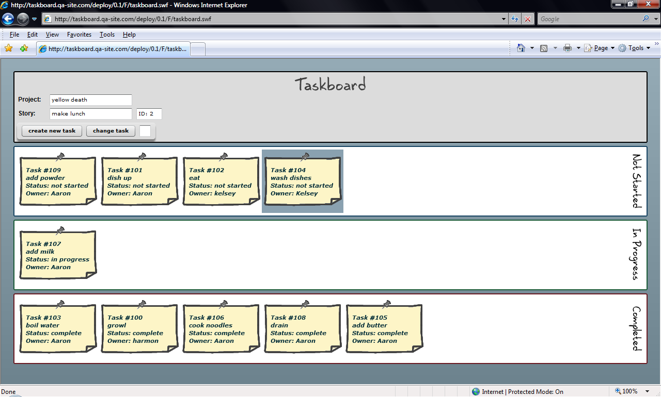Click the pushpin on Task #109 note

point(60,156)
